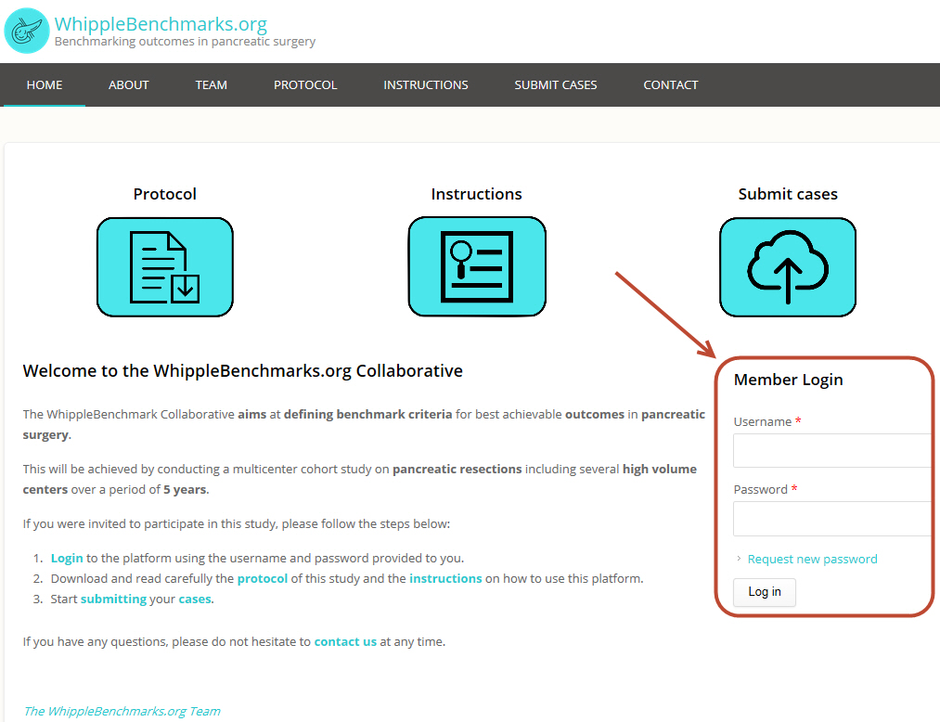Go to the ABOUT menu item
The image size is (940, 722).
coord(129,84)
